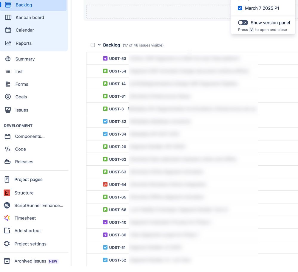This screenshot has height=272, width=298.
Task: Open the red Structure app icon
Action: click(7, 193)
